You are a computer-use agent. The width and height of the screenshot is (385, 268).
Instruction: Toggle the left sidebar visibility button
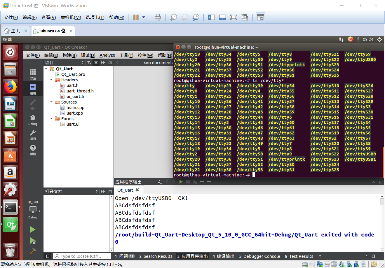tap(48, 256)
